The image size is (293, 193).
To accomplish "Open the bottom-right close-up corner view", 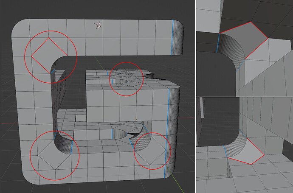I will click(x=245, y=145).
